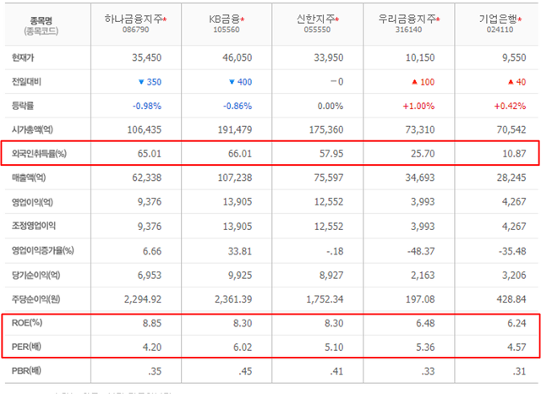Select market cap value 191,479
Viewport: 541px width, 394px height.
[235, 129]
